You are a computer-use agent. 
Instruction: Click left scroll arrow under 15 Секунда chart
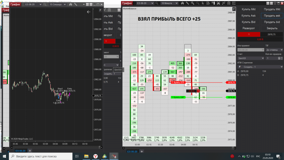point(12,147)
